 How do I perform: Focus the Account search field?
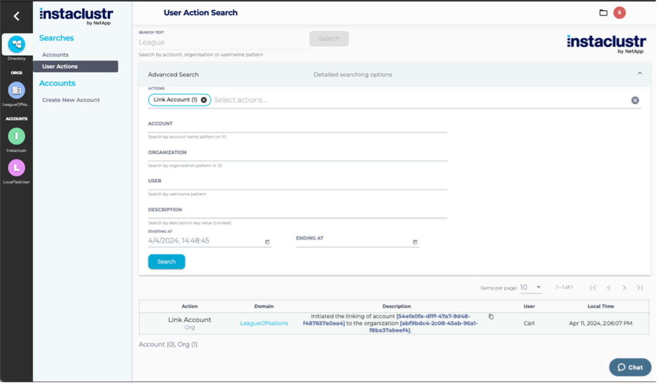click(297, 127)
